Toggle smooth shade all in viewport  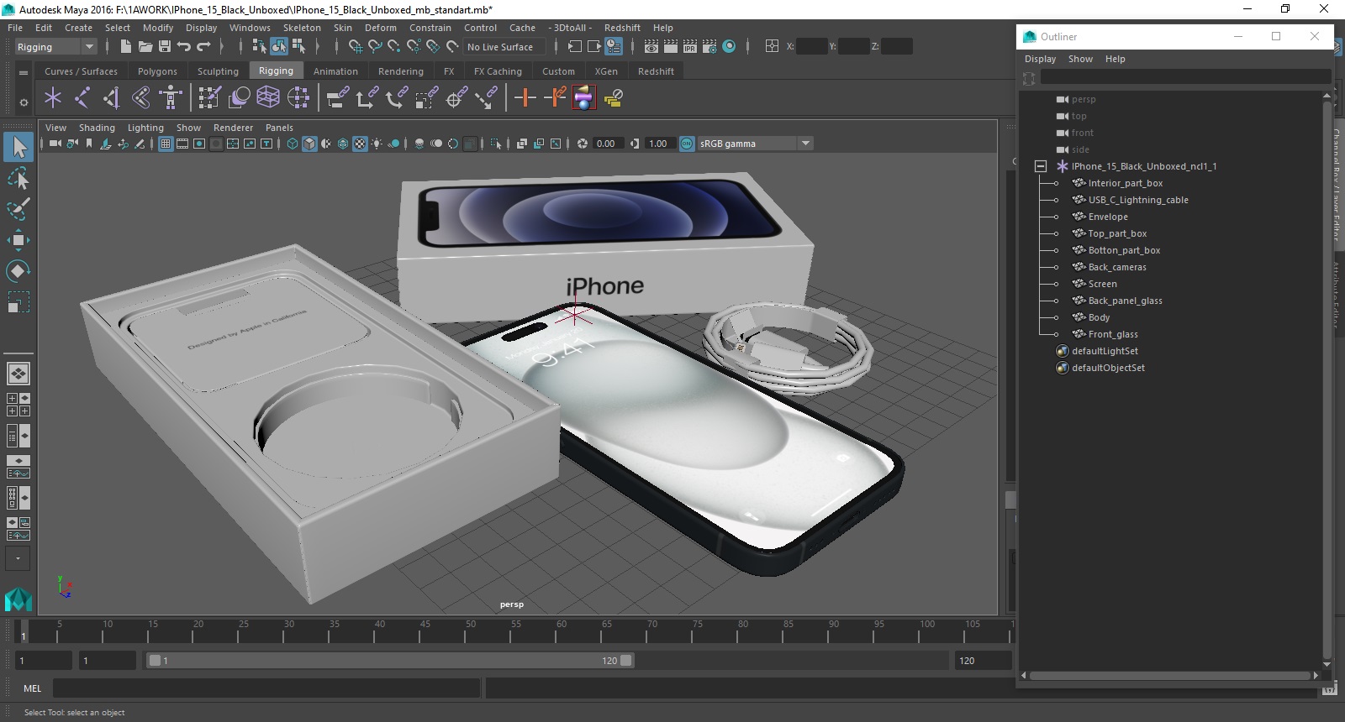[x=310, y=144]
